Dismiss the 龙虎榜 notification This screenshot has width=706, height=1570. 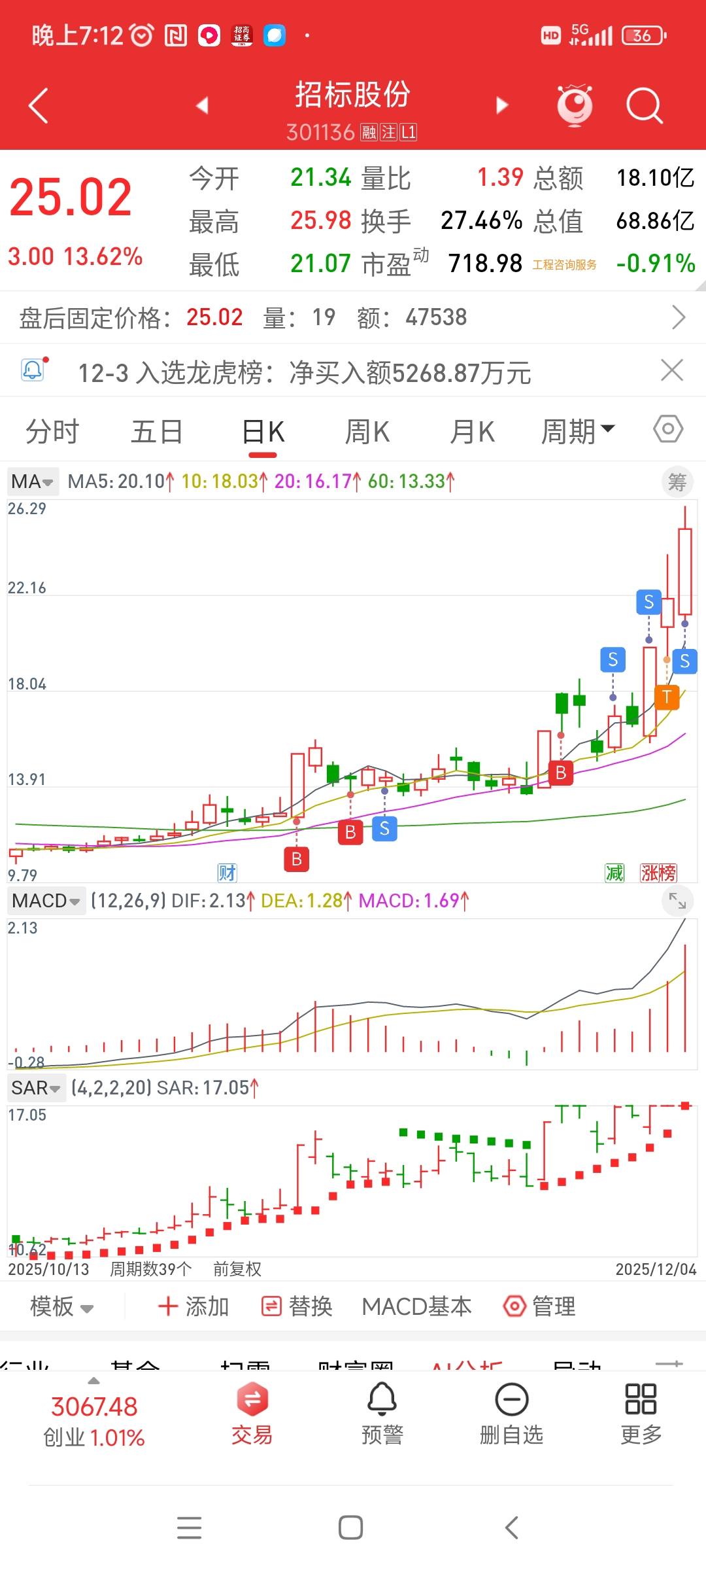[672, 370]
